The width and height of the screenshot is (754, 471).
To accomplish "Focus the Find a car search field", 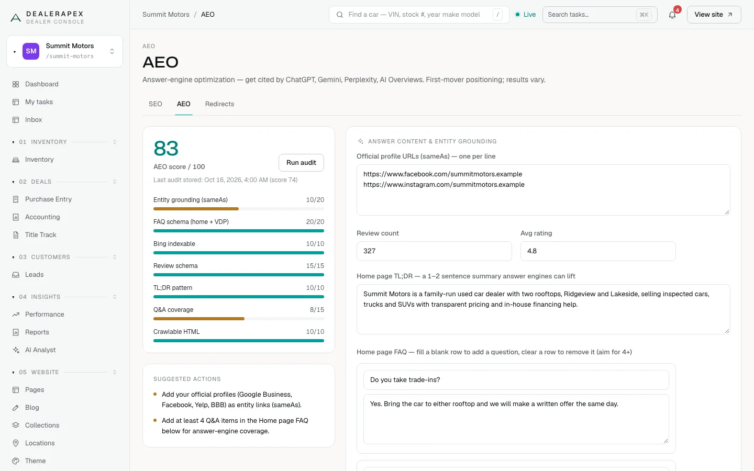I will tap(419, 15).
